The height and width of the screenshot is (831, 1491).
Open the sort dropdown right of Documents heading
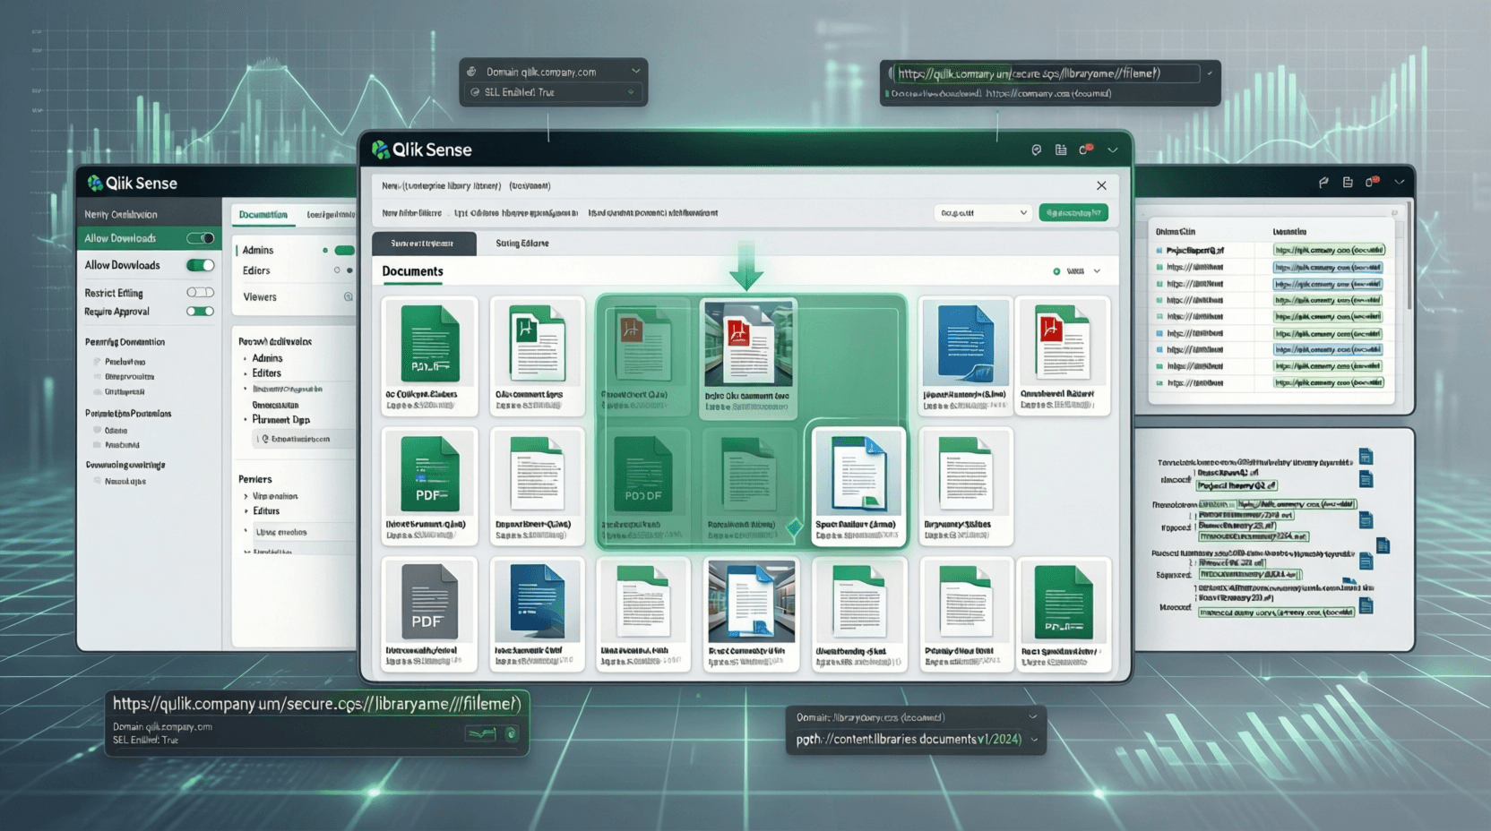tap(1078, 271)
